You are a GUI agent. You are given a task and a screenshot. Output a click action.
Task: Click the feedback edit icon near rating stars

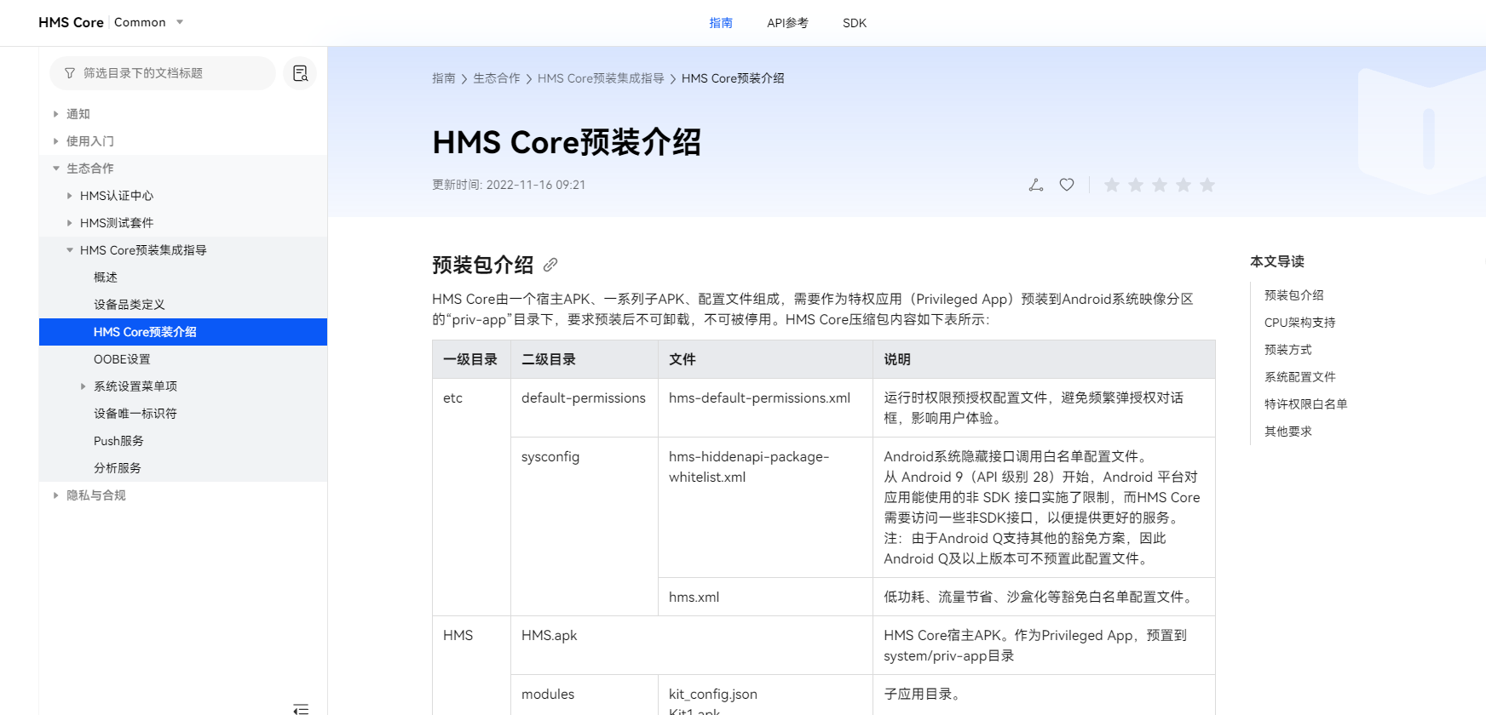click(1036, 185)
